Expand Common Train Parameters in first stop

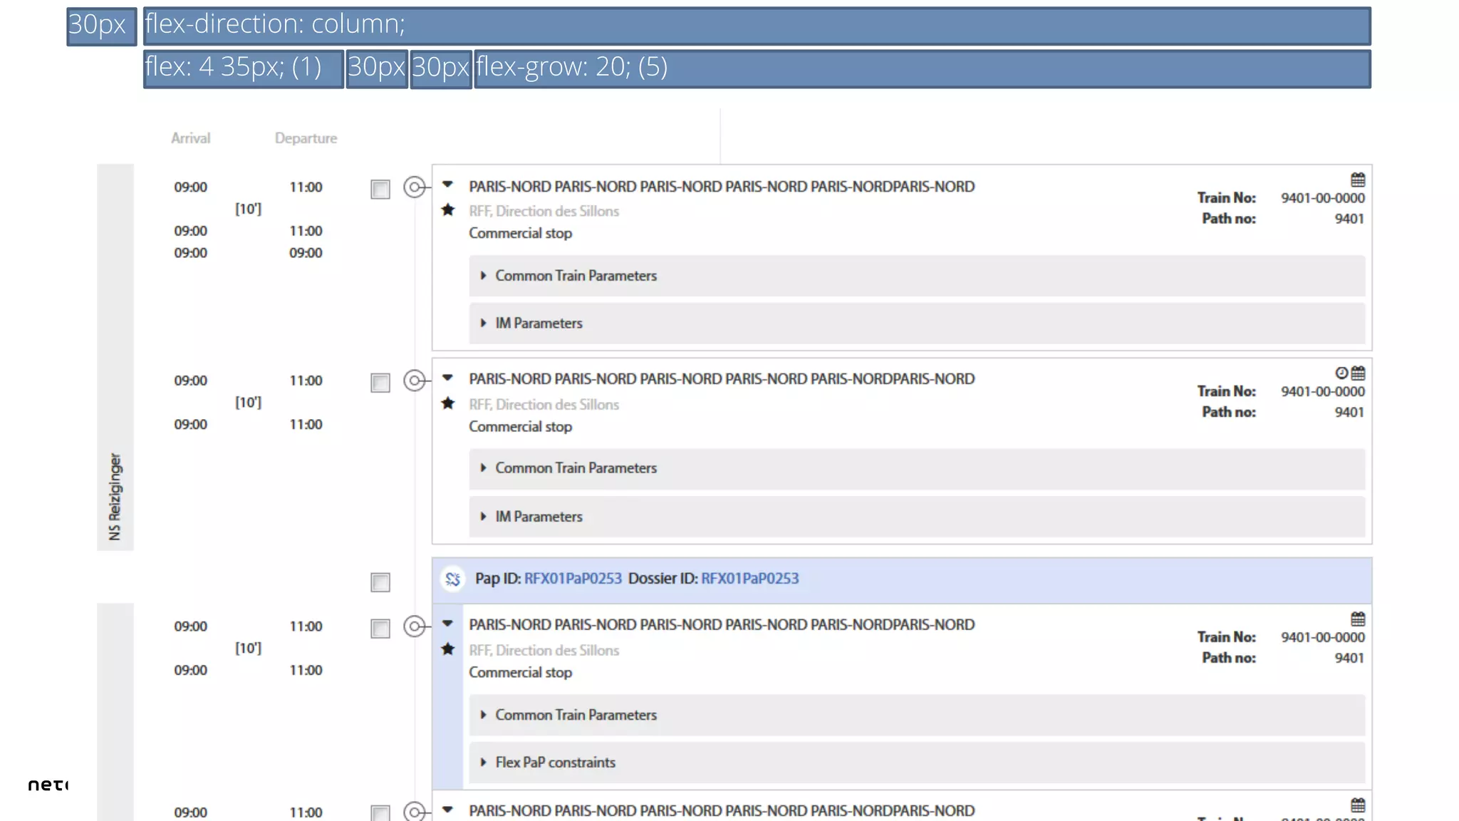pyautogui.click(x=576, y=276)
